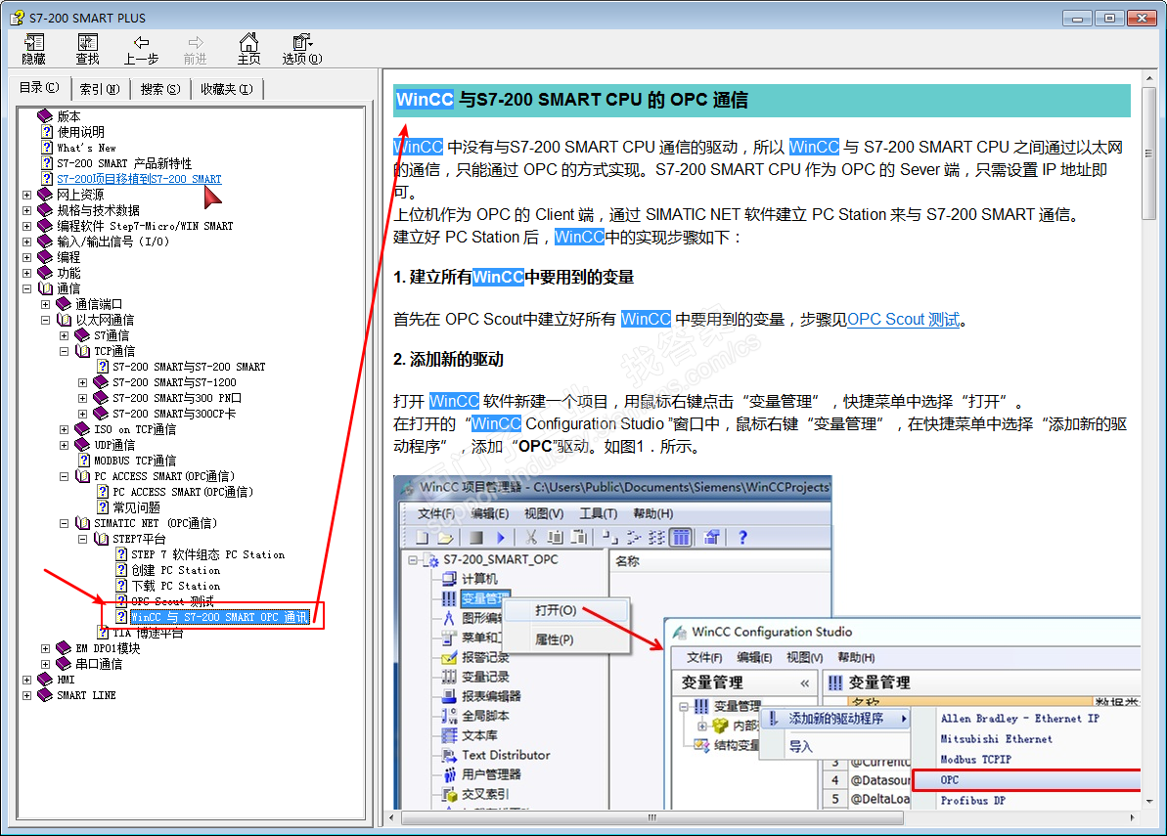Select the OPC Scout 测试 tree topic
The image size is (1167, 836).
click(173, 601)
